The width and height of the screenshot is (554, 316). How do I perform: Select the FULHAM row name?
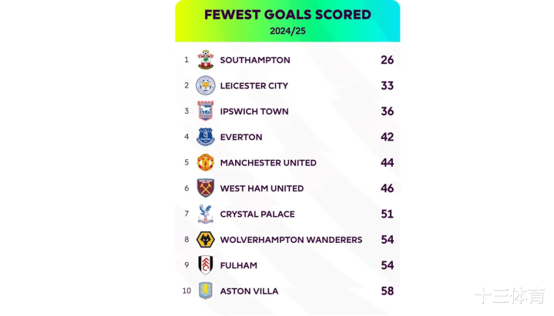point(239,265)
